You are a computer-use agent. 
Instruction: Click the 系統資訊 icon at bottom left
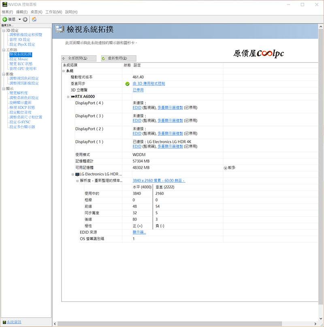tap(5, 322)
